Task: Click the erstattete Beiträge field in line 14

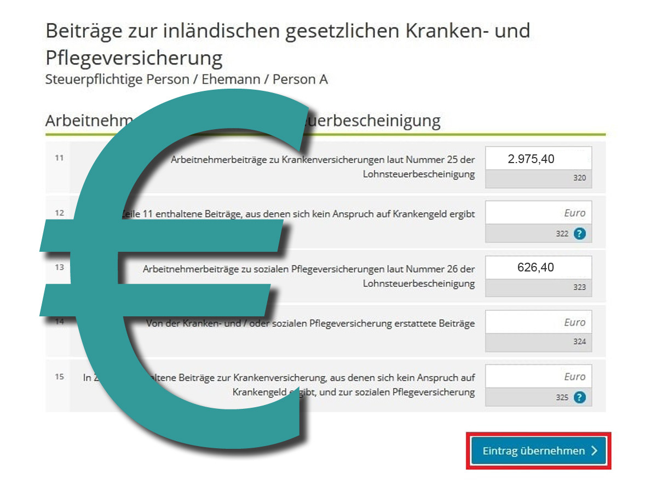Action: (538, 322)
